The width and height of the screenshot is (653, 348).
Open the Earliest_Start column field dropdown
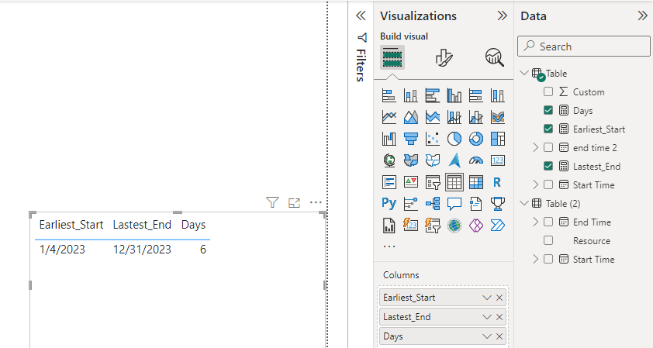[x=486, y=298]
